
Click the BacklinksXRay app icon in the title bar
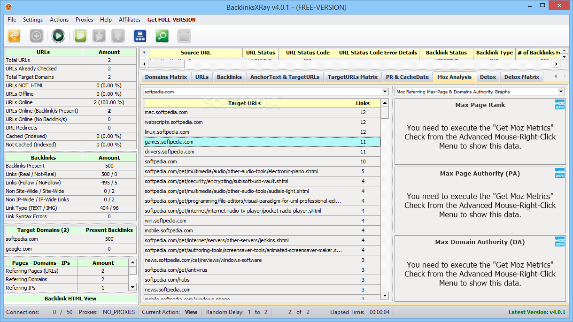click(8, 7)
